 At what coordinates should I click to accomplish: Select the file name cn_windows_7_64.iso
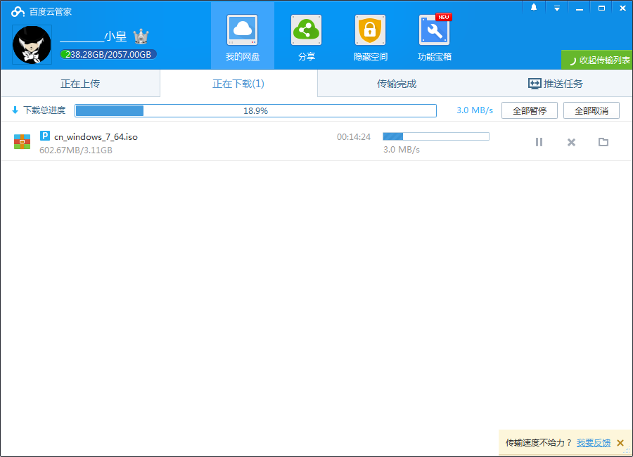click(96, 137)
